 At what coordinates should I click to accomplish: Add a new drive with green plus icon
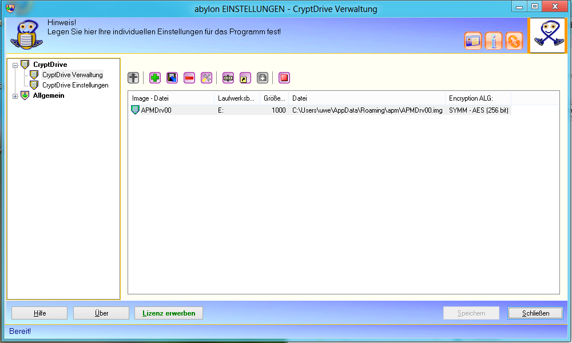click(x=155, y=78)
